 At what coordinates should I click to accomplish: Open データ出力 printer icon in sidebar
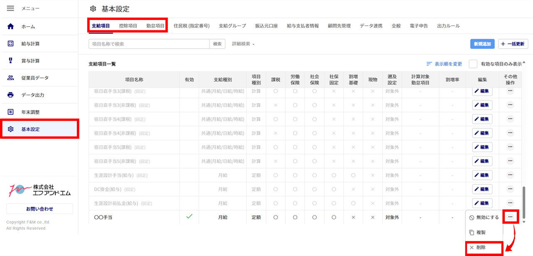[x=11, y=95]
